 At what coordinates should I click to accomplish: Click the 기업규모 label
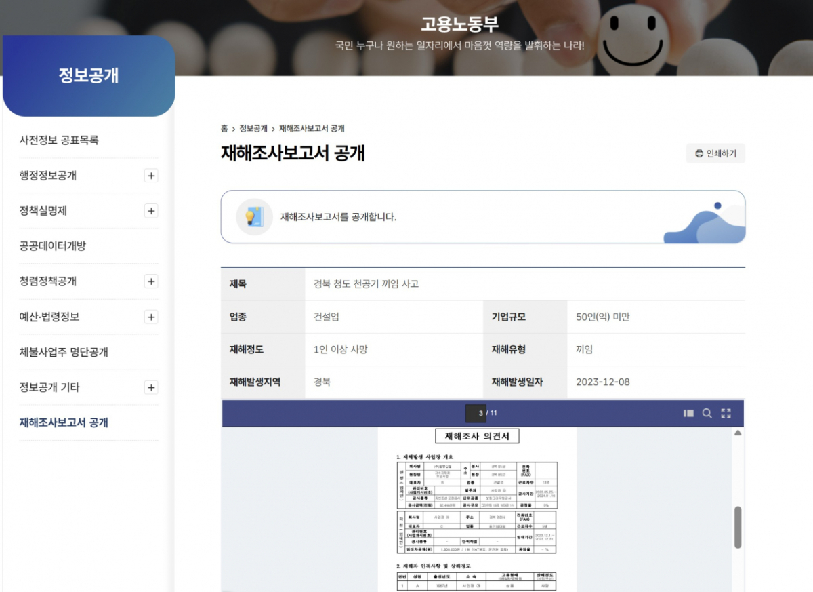tap(509, 317)
